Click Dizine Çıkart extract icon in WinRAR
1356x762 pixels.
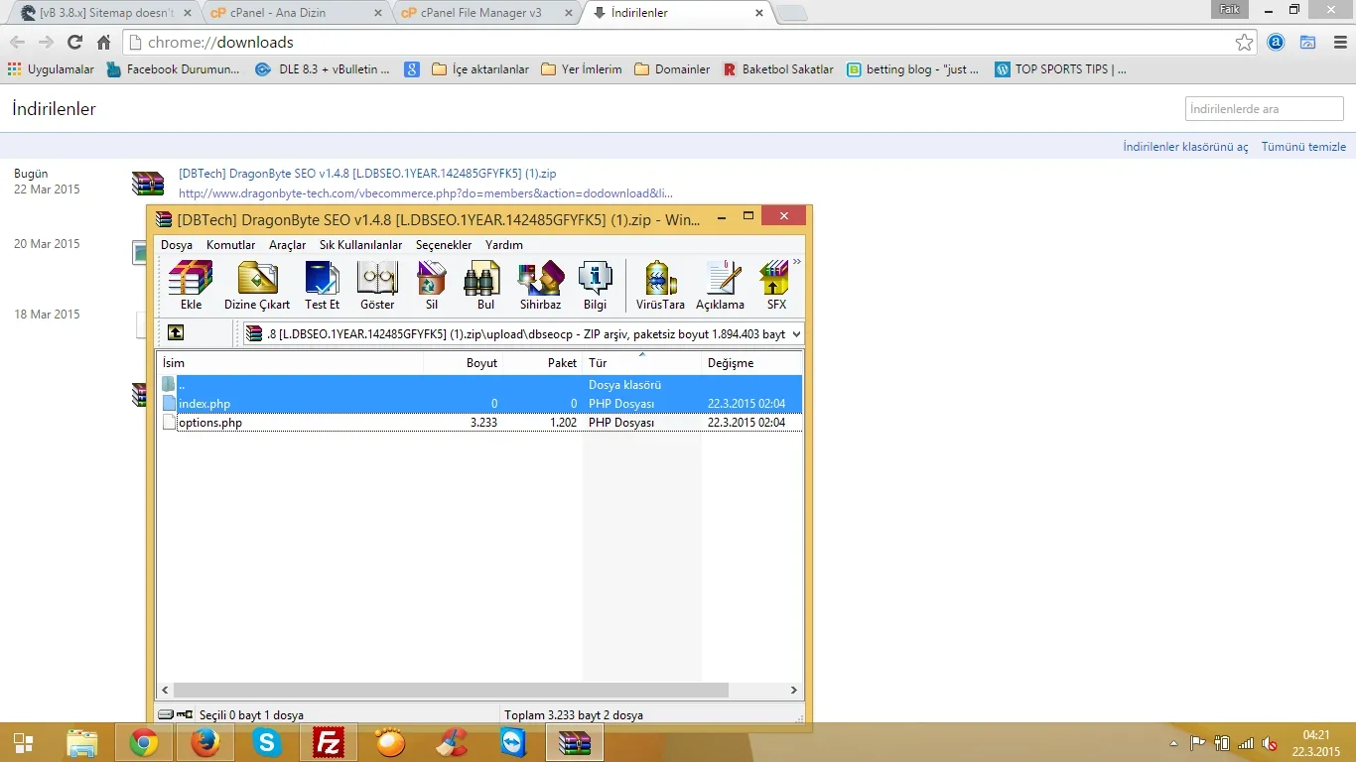(x=257, y=286)
